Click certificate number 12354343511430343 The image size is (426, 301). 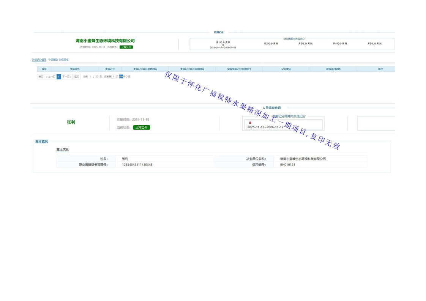(x=137, y=165)
